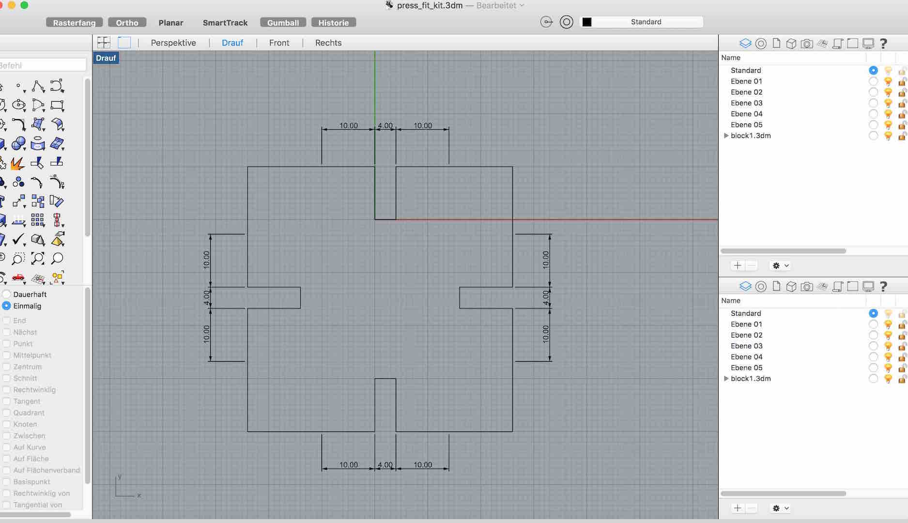This screenshot has height=523, width=908.
Task: Toggle Planar mode
Action: click(171, 23)
